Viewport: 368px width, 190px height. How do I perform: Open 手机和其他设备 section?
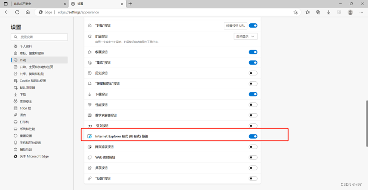coord(39,142)
